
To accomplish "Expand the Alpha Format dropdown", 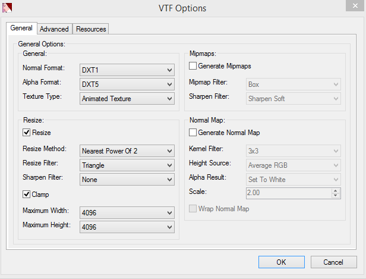I will pyautogui.click(x=127, y=84).
